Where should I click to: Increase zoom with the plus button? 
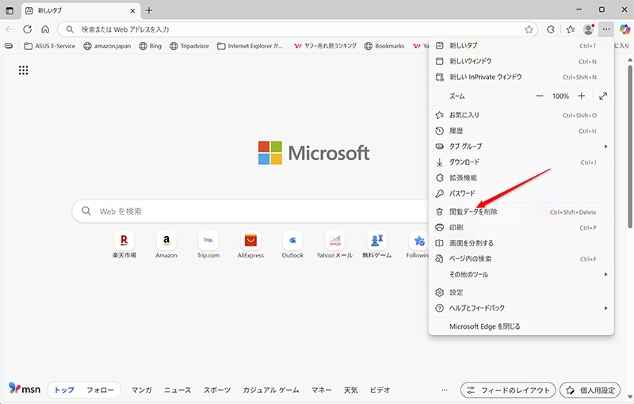tap(582, 96)
